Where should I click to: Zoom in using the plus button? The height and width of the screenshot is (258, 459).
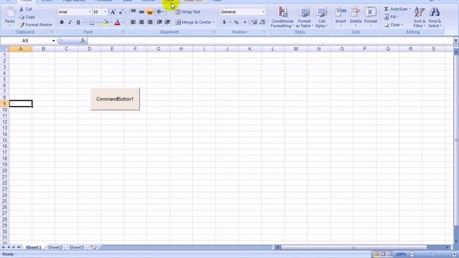pyautogui.click(x=454, y=254)
